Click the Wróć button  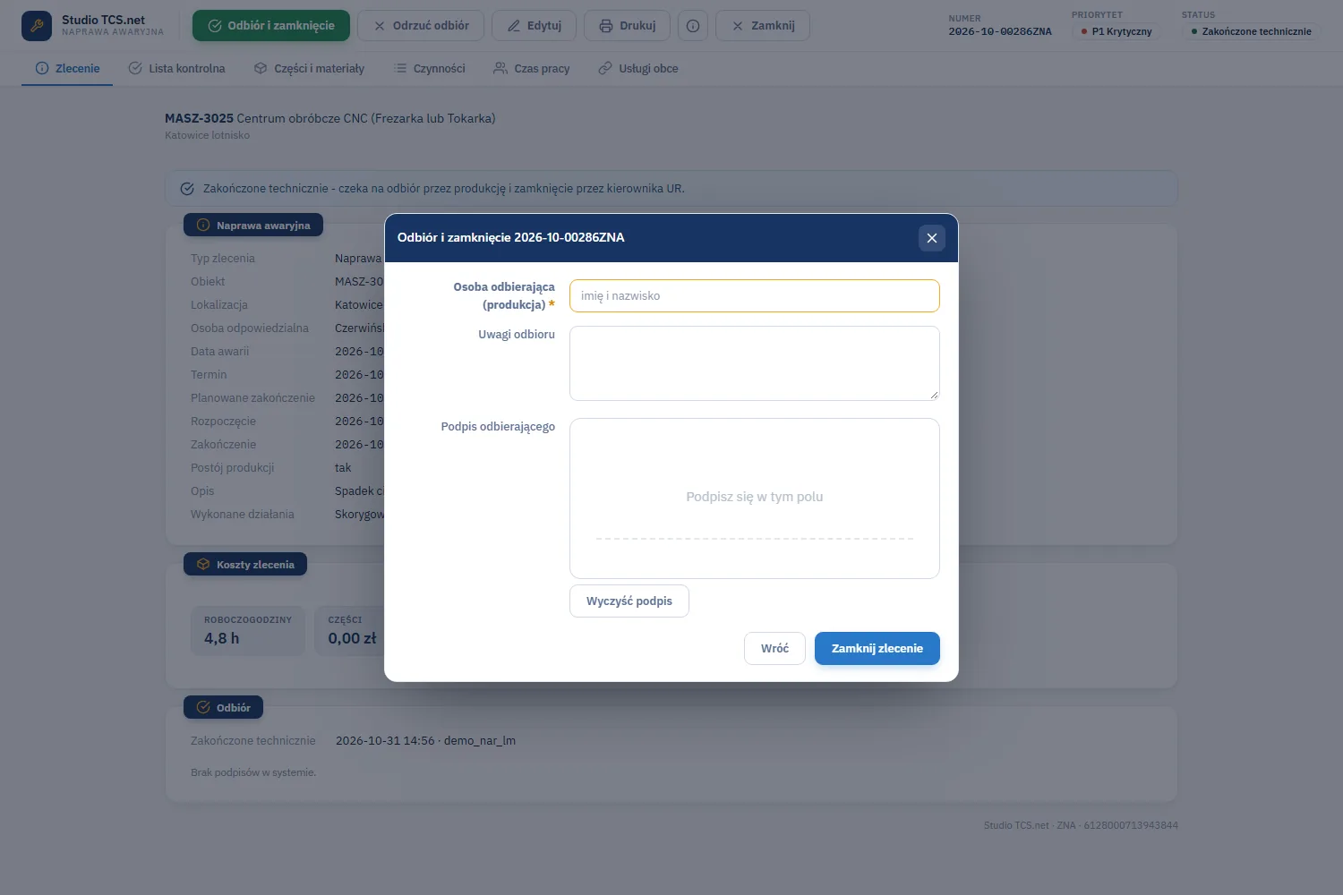tap(774, 649)
